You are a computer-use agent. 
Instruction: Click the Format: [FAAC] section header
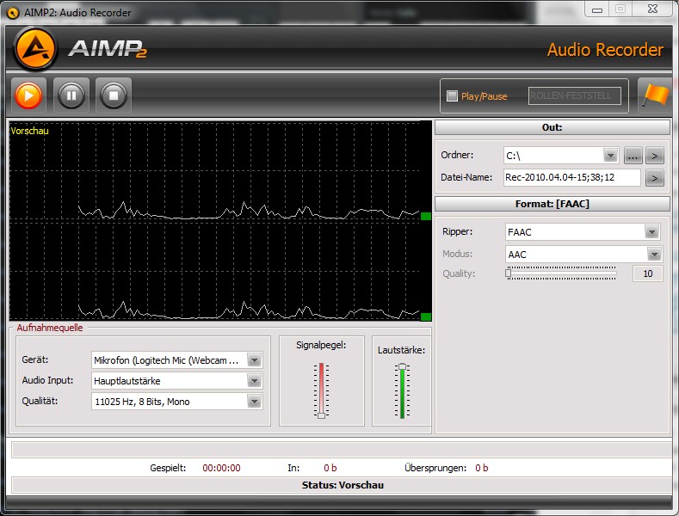point(552,204)
